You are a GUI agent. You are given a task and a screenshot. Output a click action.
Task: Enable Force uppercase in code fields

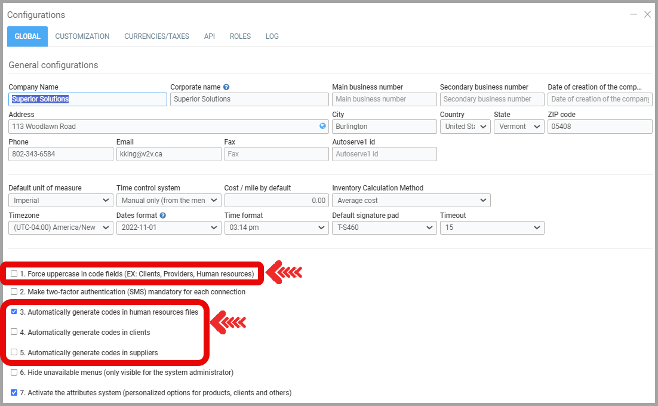coord(14,274)
